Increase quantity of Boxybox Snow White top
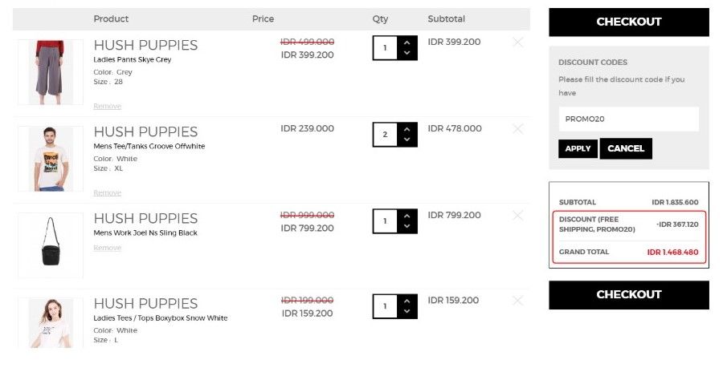This screenshot has width=723, height=376. (x=406, y=301)
